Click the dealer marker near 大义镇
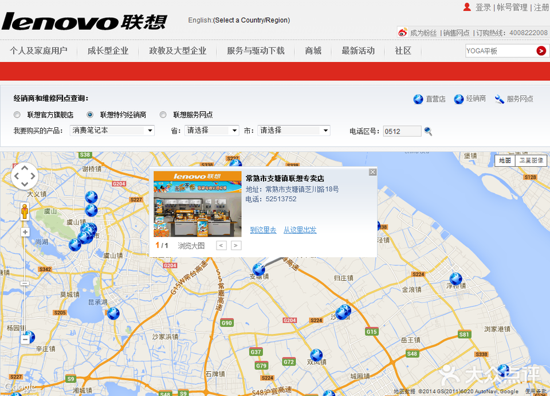 click(91, 197)
